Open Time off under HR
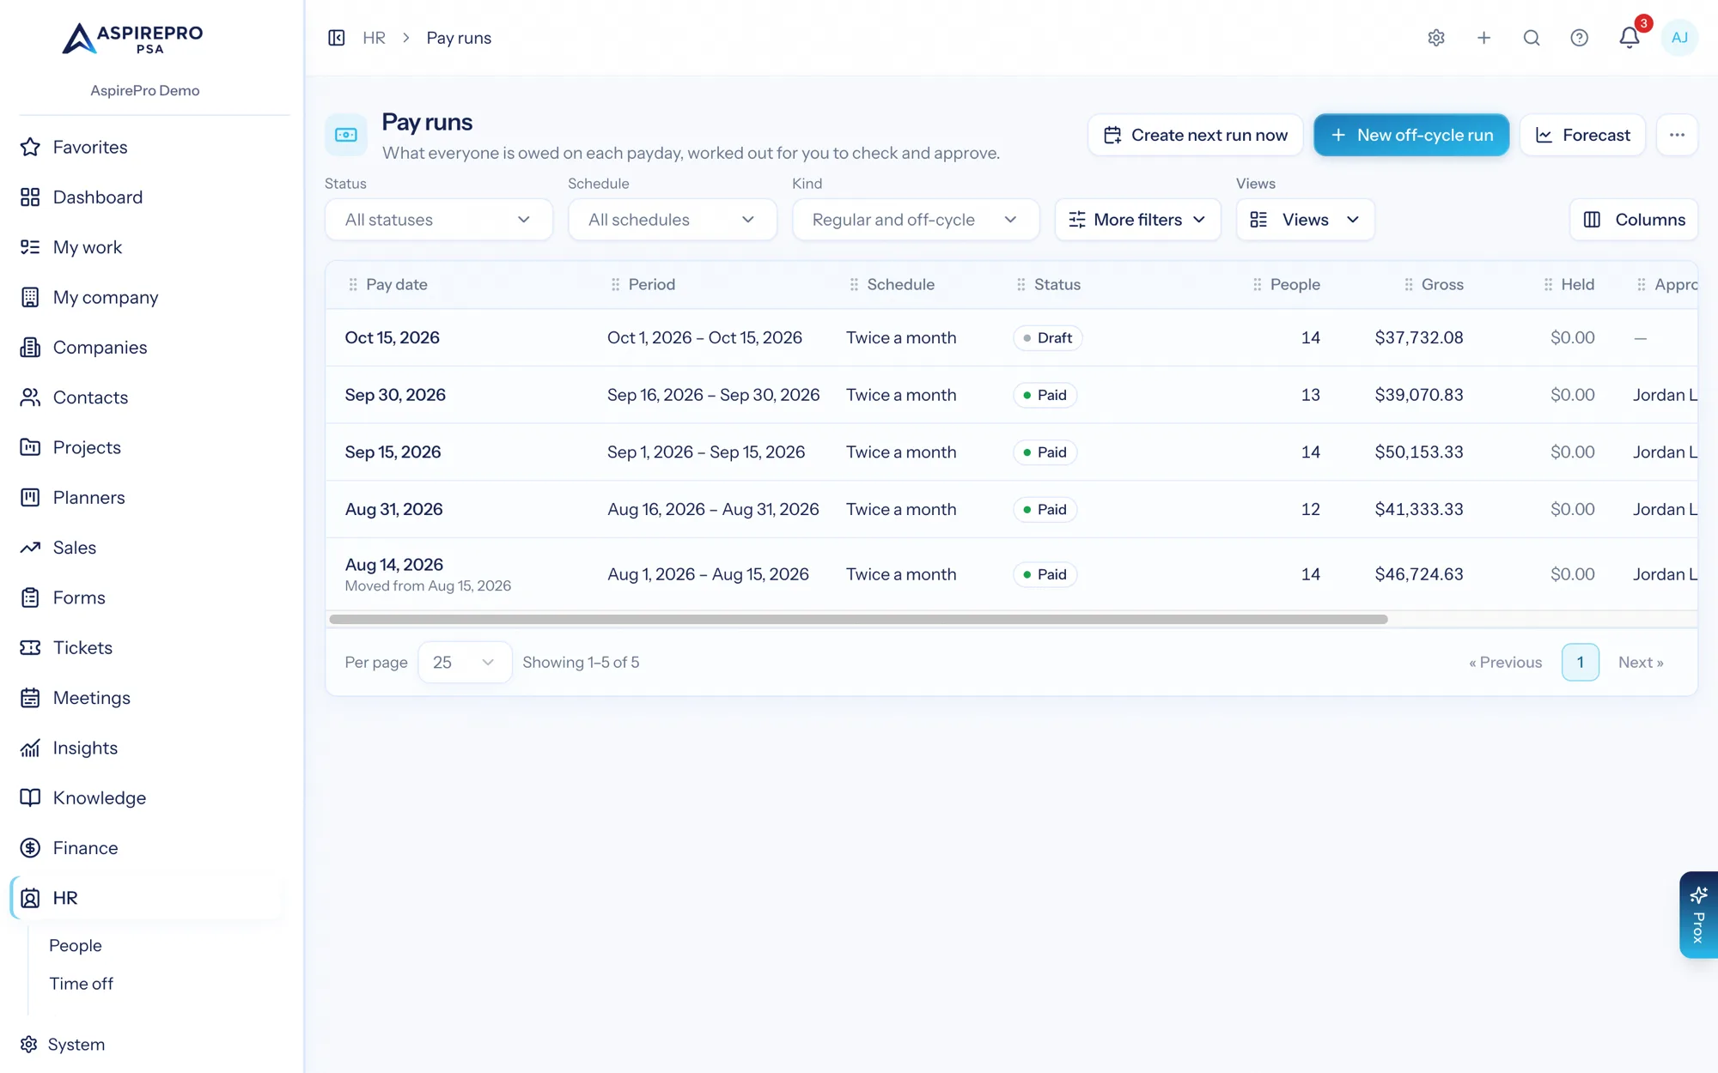Viewport: 1718px width, 1073px height. click(x=81, y=984)
